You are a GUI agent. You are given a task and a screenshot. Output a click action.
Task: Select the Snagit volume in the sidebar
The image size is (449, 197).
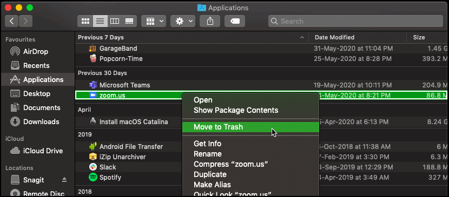(x=34, y=180)
